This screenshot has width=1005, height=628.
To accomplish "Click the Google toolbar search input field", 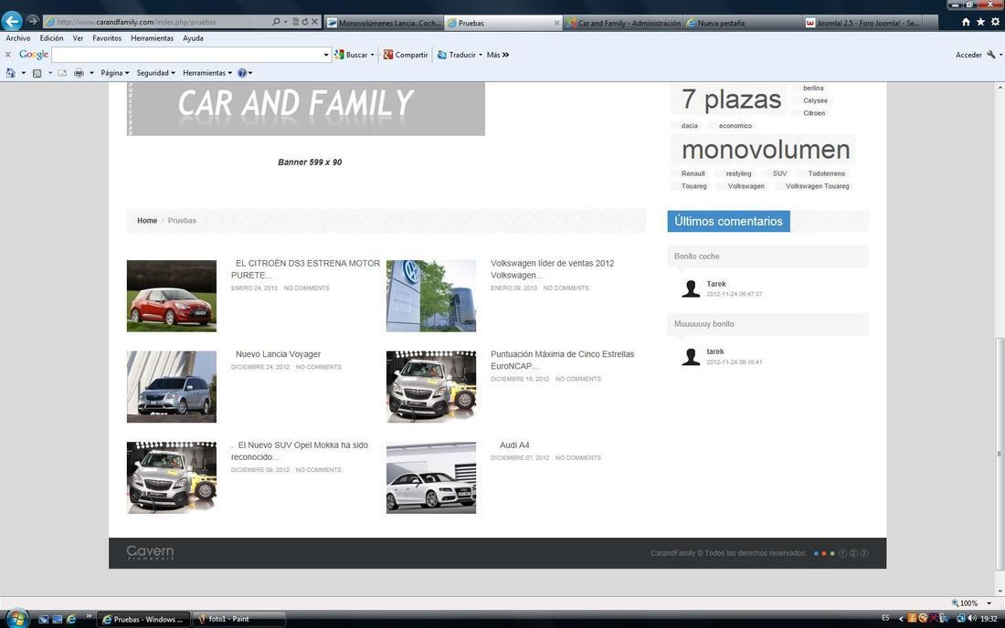I will click(186, 55).
